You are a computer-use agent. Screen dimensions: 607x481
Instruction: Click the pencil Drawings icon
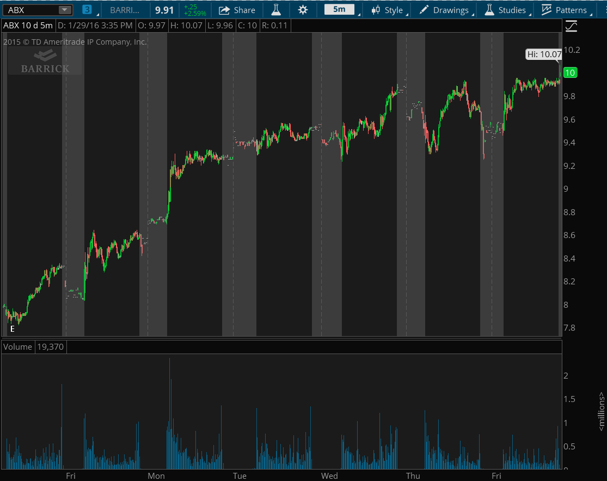(425, 10)
